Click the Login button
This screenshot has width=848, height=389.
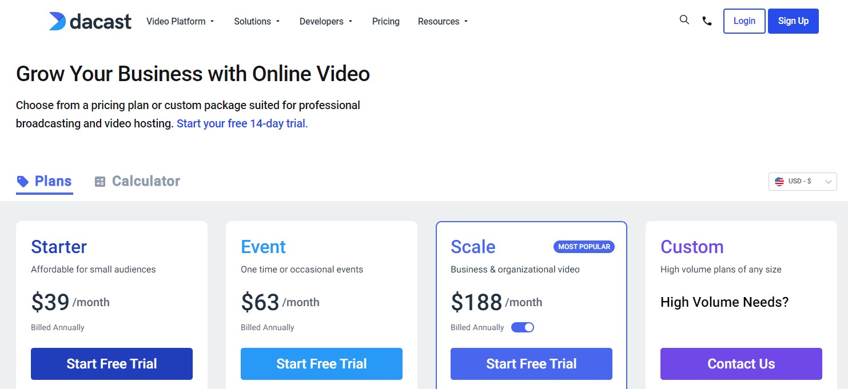(745, 21)
